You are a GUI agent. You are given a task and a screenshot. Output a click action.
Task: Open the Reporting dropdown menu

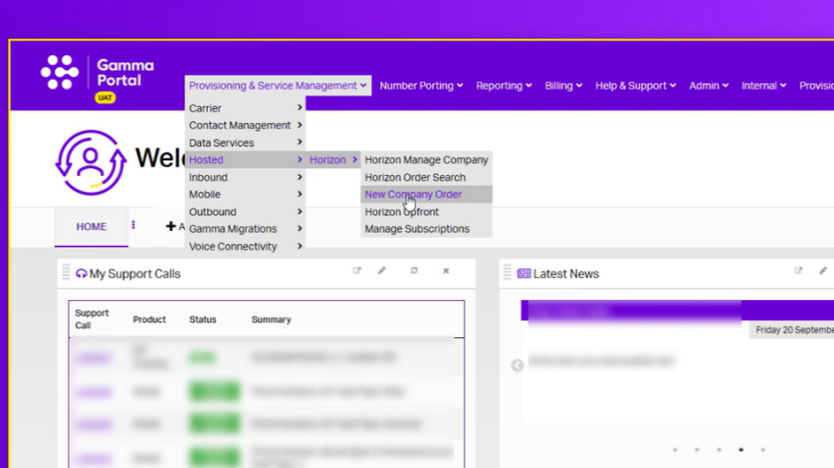coord(504,86)
